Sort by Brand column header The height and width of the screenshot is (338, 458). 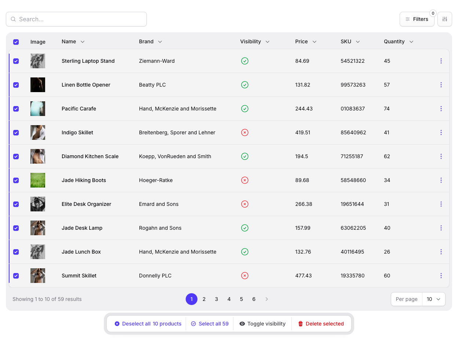click(150, 41)
